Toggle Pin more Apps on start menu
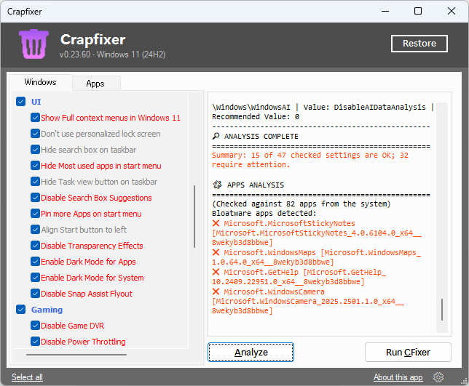The image size is (469, 386). click(35, 214)
